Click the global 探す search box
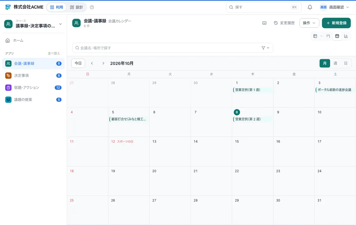This screenshot has height=225, width=356. point(264,7)
